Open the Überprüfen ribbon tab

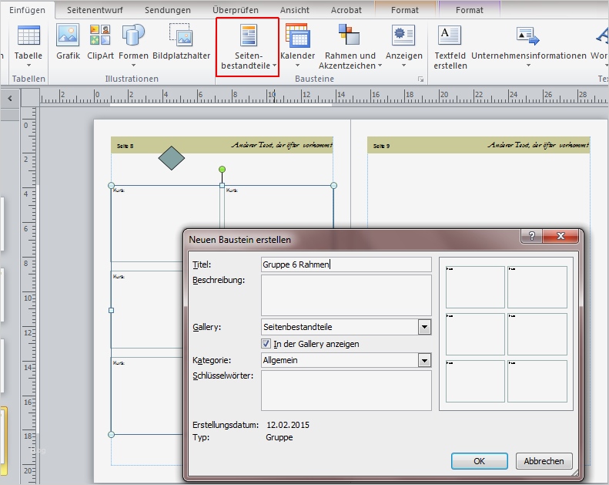pos(235,10)
